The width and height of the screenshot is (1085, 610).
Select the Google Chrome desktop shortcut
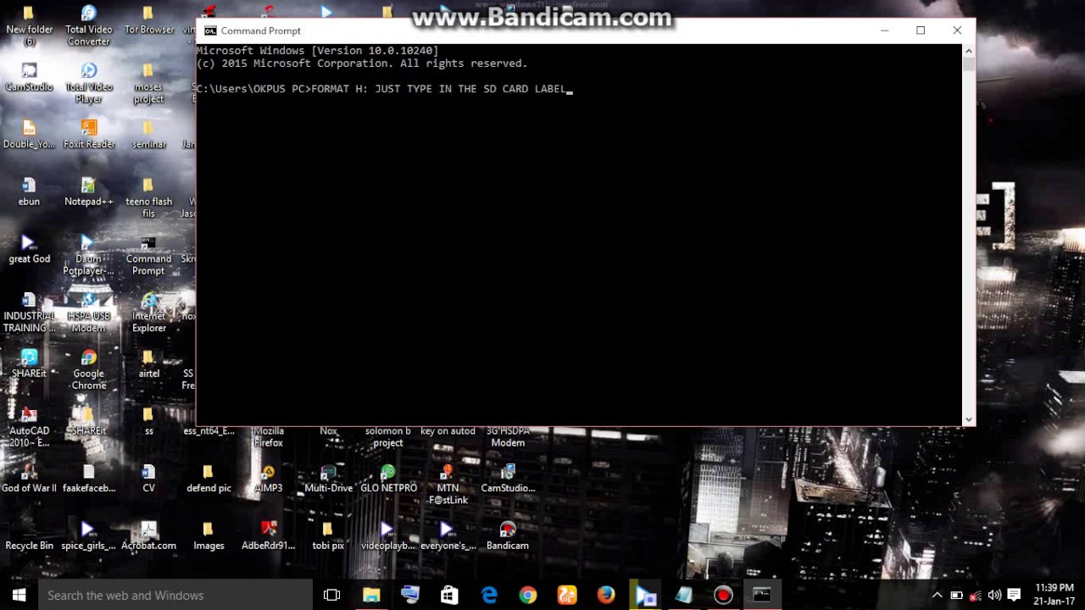pyautogui.click(x=89, y=370)
